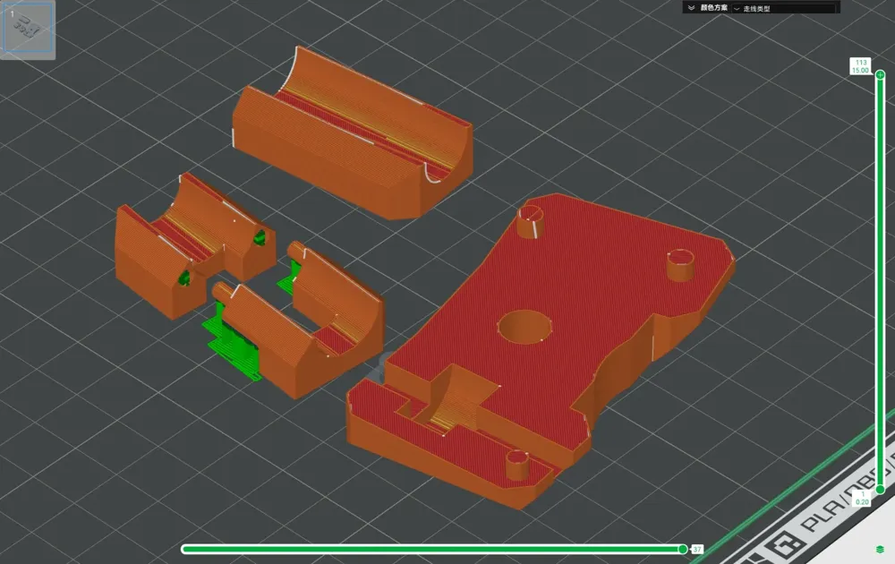895x564 pixels.
Task: Click the cylindrical peg at plate's right corner
Action: click(x=681, y=265)
